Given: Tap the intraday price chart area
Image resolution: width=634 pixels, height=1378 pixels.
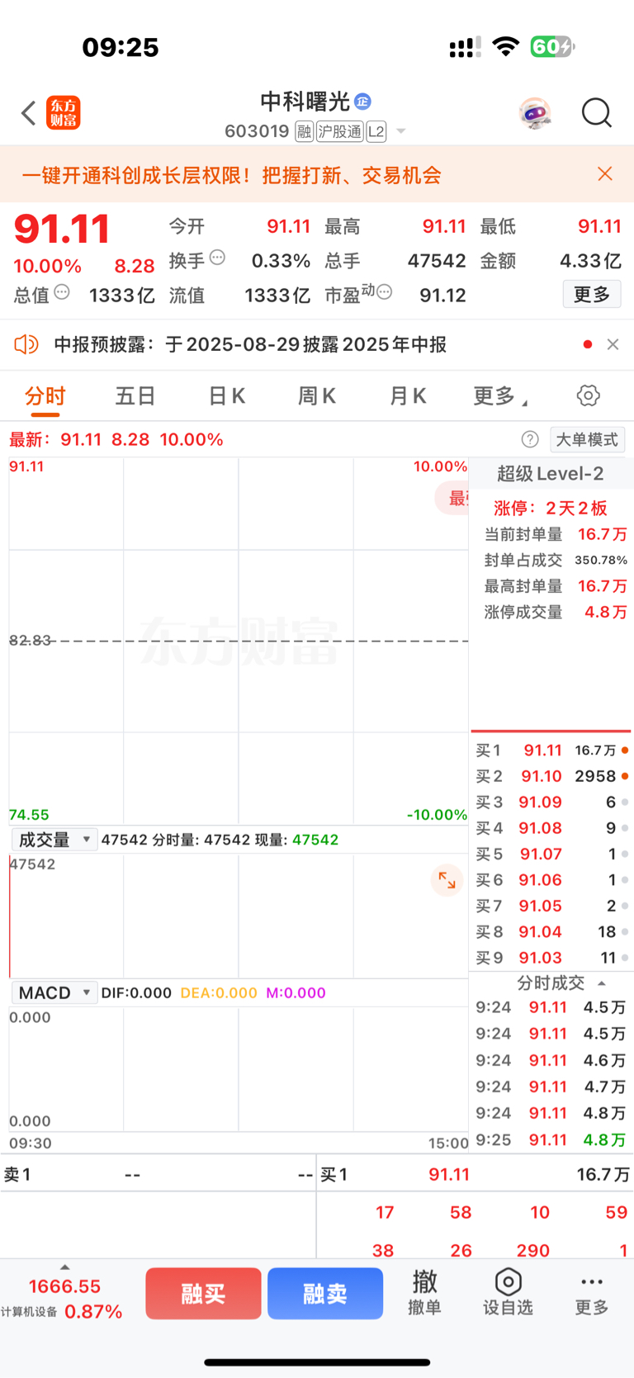Looking at the screenshot, I should (239, 641).
